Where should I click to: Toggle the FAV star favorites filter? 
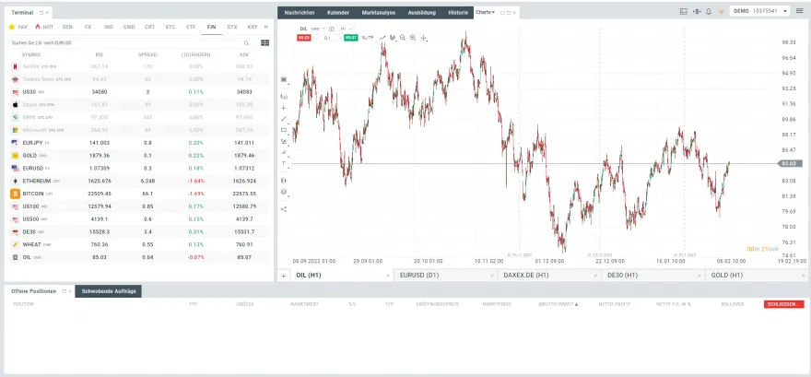20,27
